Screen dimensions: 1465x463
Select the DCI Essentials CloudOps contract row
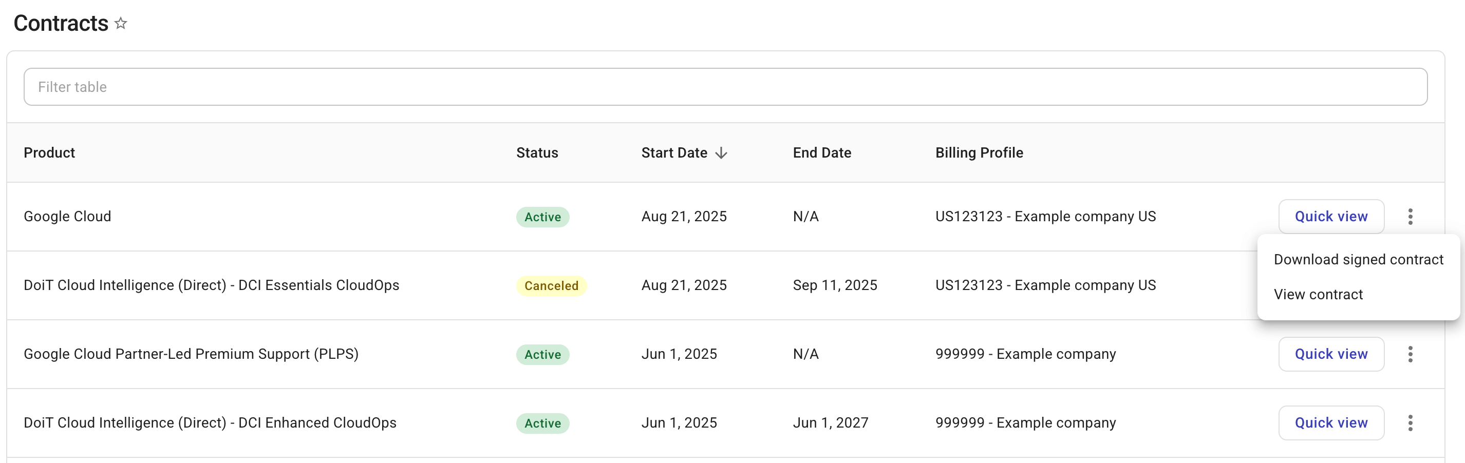coord(285,285)
